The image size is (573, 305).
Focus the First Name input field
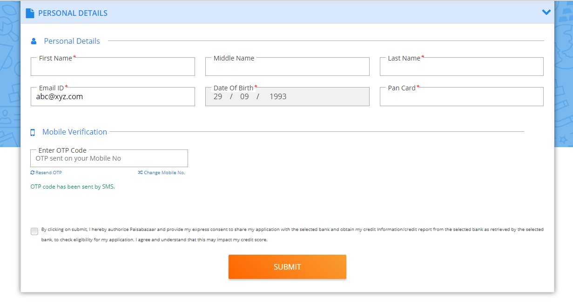pos(113,67)
